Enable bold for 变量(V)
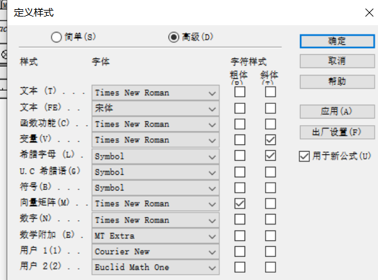This screenshot has width=378, height=280. point(240,140)
